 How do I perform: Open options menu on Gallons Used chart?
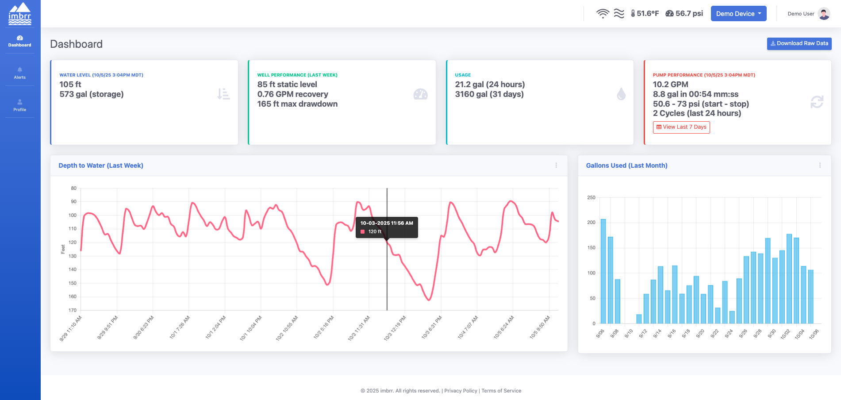[x=819, y=165]
